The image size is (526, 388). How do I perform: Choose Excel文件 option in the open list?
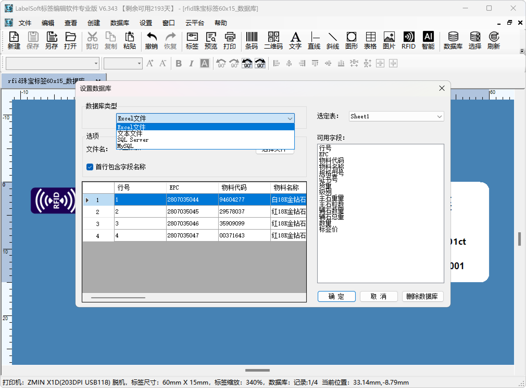coord(205,127)
